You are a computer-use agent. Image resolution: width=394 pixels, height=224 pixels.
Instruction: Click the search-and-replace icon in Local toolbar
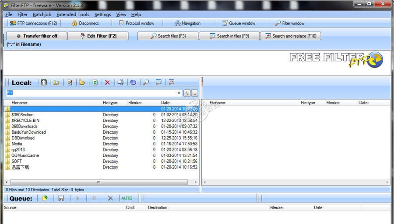(171, 82)
